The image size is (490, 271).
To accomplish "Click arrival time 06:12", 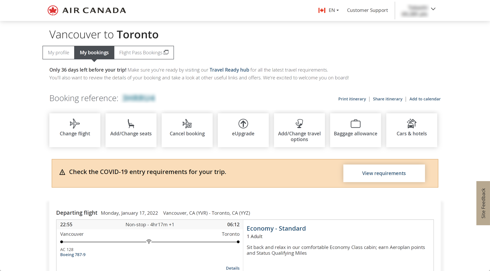I will [x=233, y=224].
